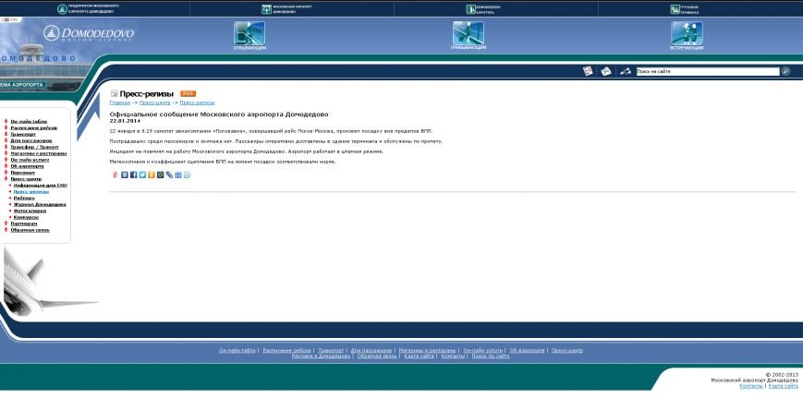803x398 pixels.
Task: Click the first pink share icon in the row
Action: coord(116,175)
